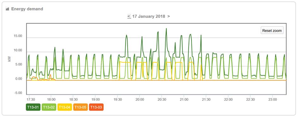Image resolution: width=298 pixels, height=117 pixels.
Task: Click the Reset zoom button
Action: (x=272, y=31)
